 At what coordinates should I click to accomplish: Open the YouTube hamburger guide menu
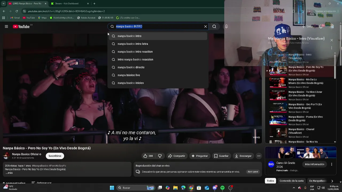6,26
